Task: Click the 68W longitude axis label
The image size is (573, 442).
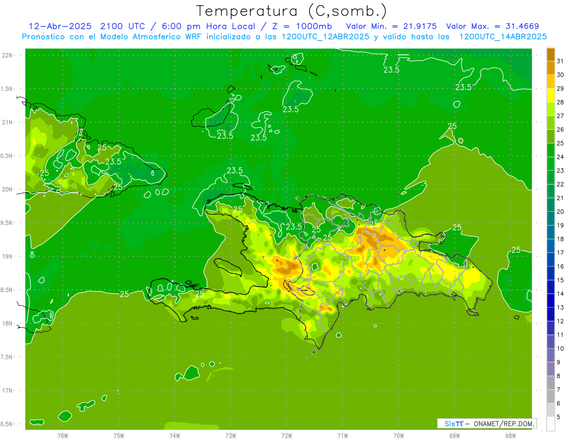Action: [510, 436]
